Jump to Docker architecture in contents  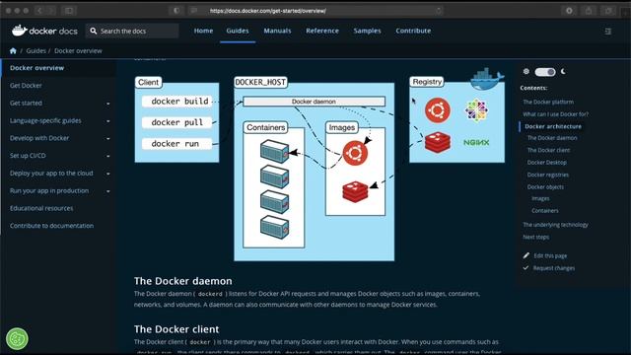click(x=553, y=126)
